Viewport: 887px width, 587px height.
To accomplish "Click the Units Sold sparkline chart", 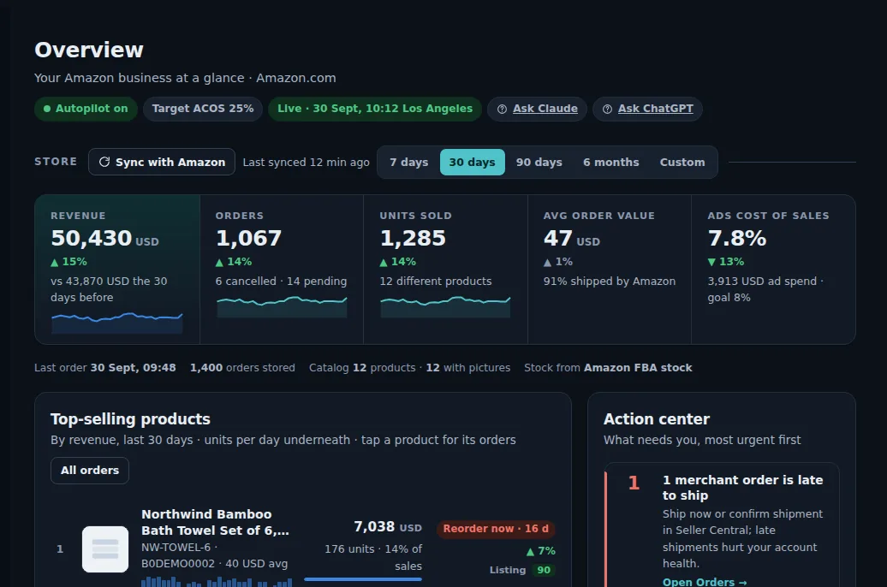I will click(x=446, y=307).
